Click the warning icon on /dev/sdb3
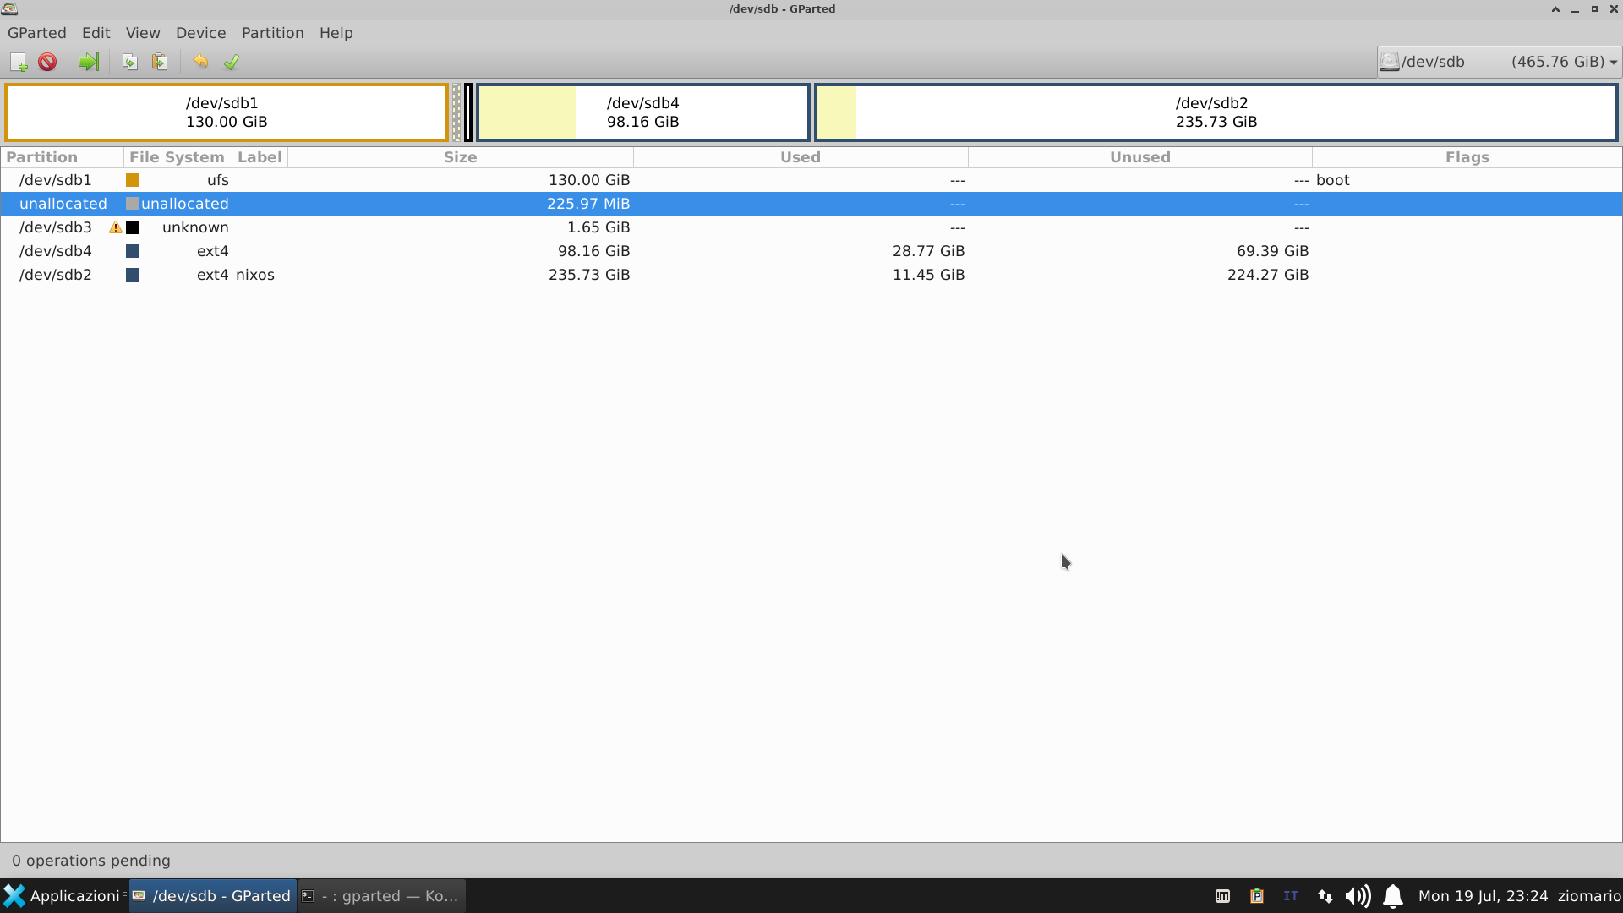1623x913 pixels. 115,227
